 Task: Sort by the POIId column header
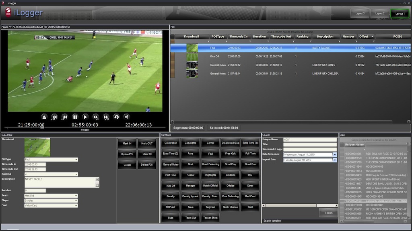coord(393,36)
